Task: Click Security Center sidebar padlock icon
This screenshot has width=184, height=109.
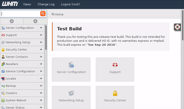Action: 3,49
